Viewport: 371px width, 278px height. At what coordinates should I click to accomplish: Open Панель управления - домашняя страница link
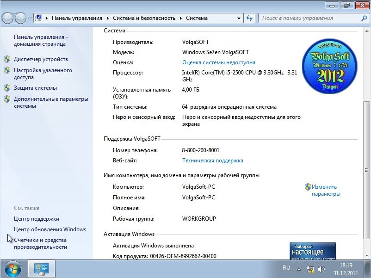pyautogui.click(x=41, y=40)
